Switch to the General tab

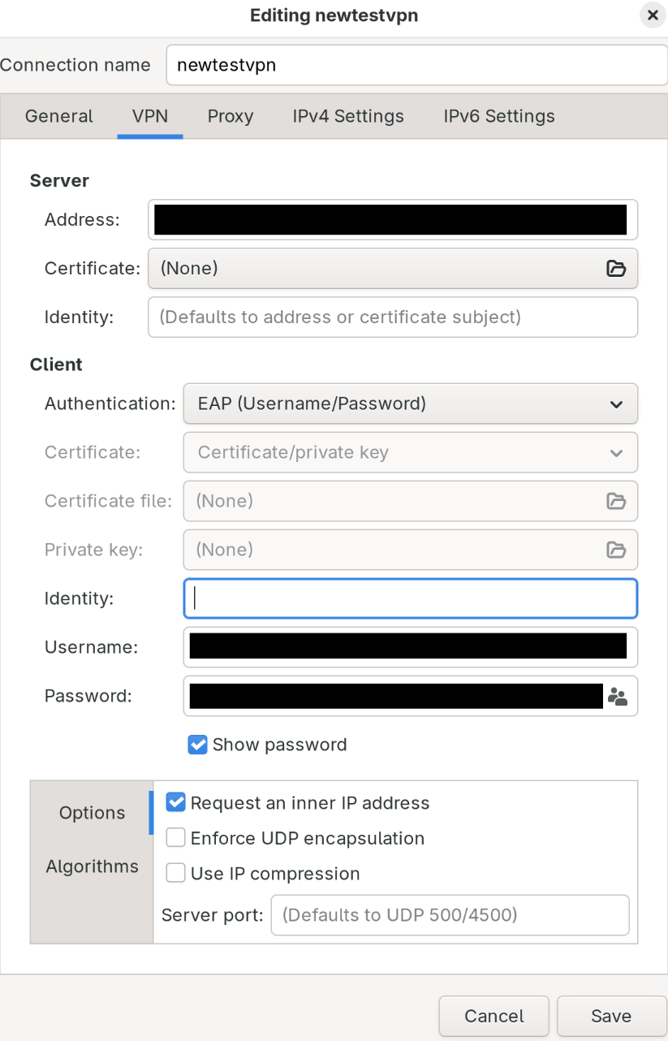click(59, 116)
